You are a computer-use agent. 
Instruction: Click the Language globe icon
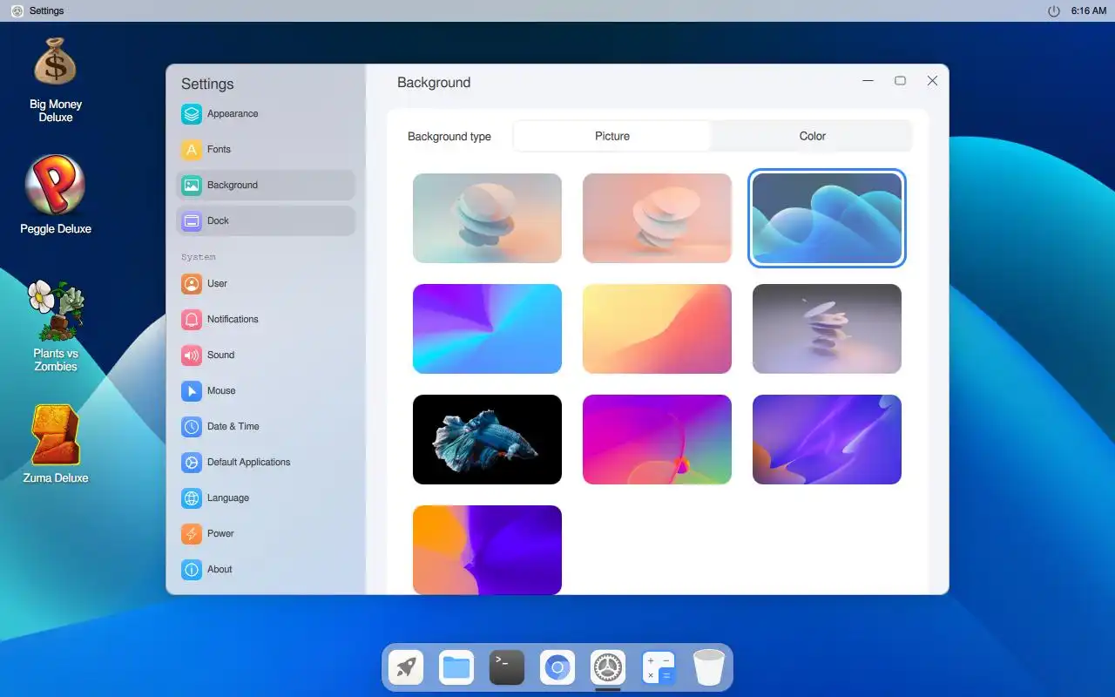pyautogui.click(x=192, y=498)
